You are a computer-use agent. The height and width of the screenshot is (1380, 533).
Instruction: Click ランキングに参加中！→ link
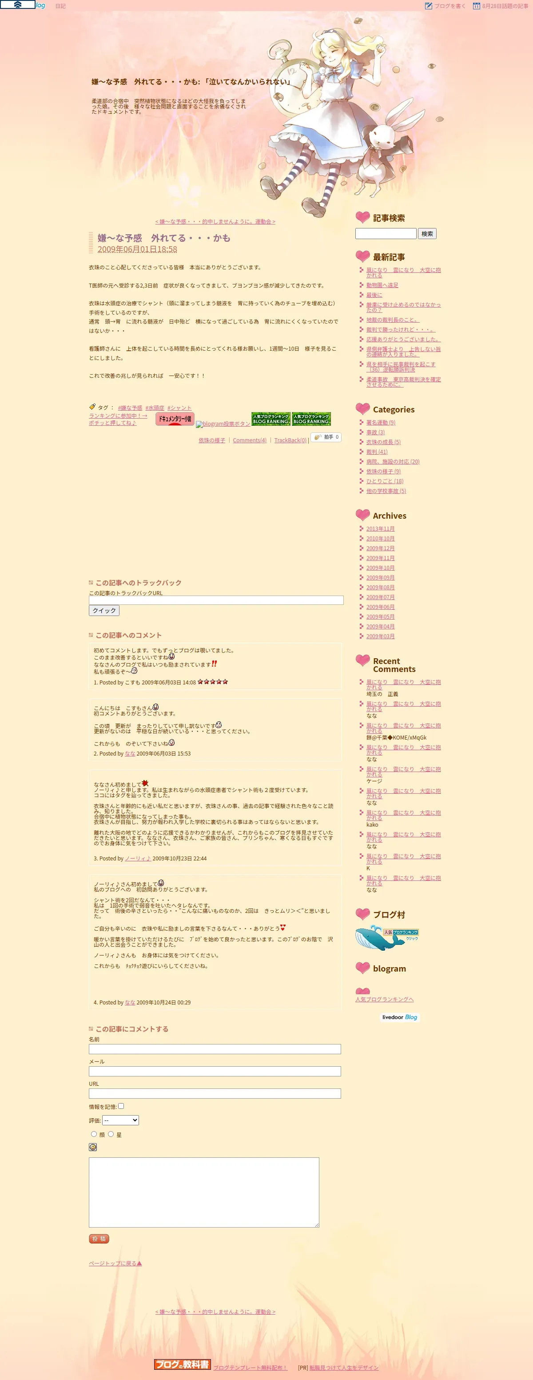coord(118,416)
